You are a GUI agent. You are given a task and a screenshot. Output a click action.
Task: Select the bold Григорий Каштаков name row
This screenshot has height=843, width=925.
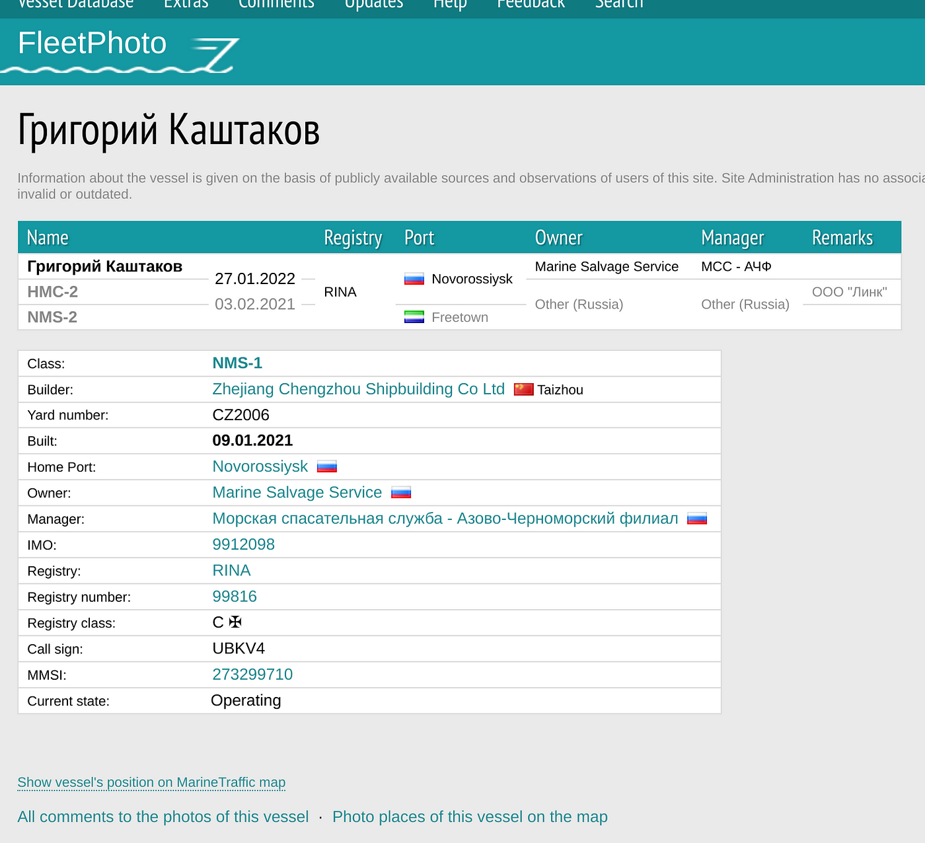105,266
